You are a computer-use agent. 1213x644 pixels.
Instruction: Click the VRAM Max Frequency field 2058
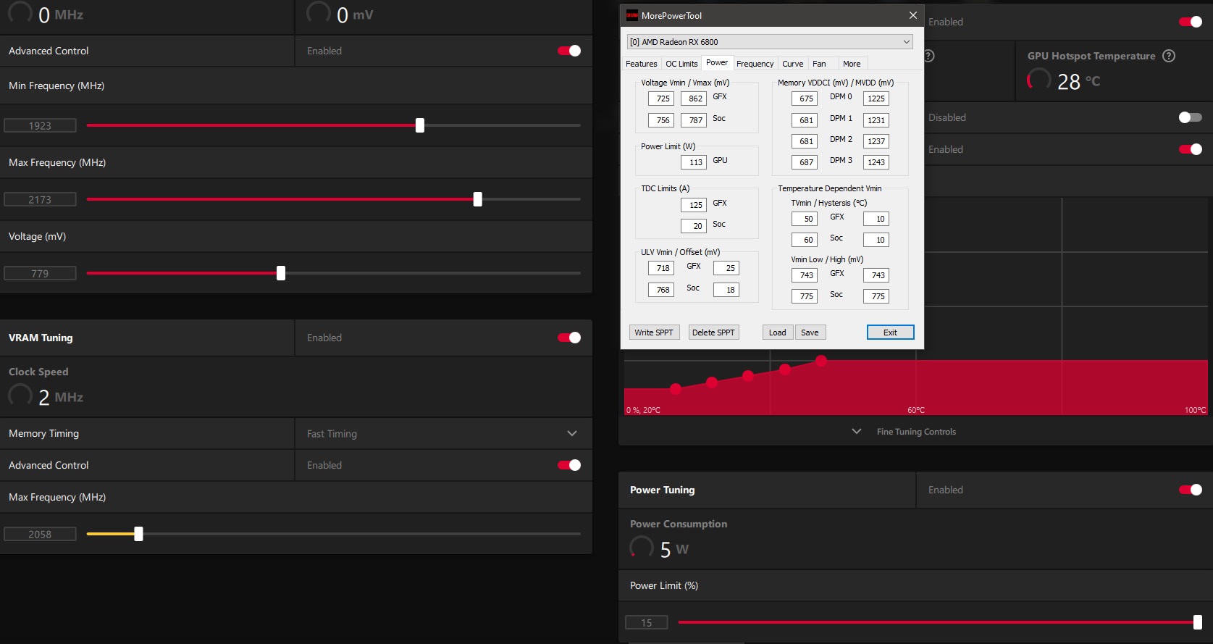click(x=40, y=534)
